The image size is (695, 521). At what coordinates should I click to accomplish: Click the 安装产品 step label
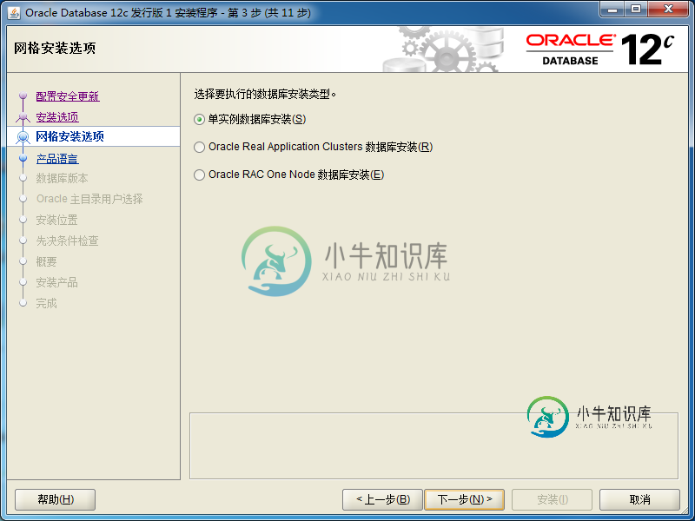coord(56,282)
